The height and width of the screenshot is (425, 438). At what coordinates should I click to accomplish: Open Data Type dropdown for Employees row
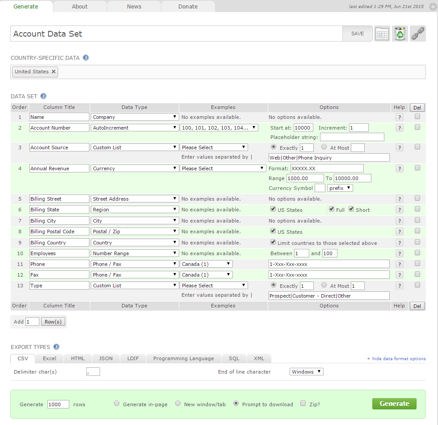click(134, 253)
